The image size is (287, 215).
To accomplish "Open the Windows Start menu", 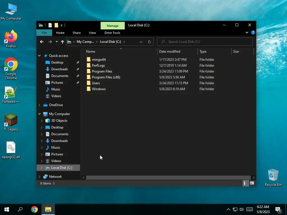I will (x=7, y=209).
